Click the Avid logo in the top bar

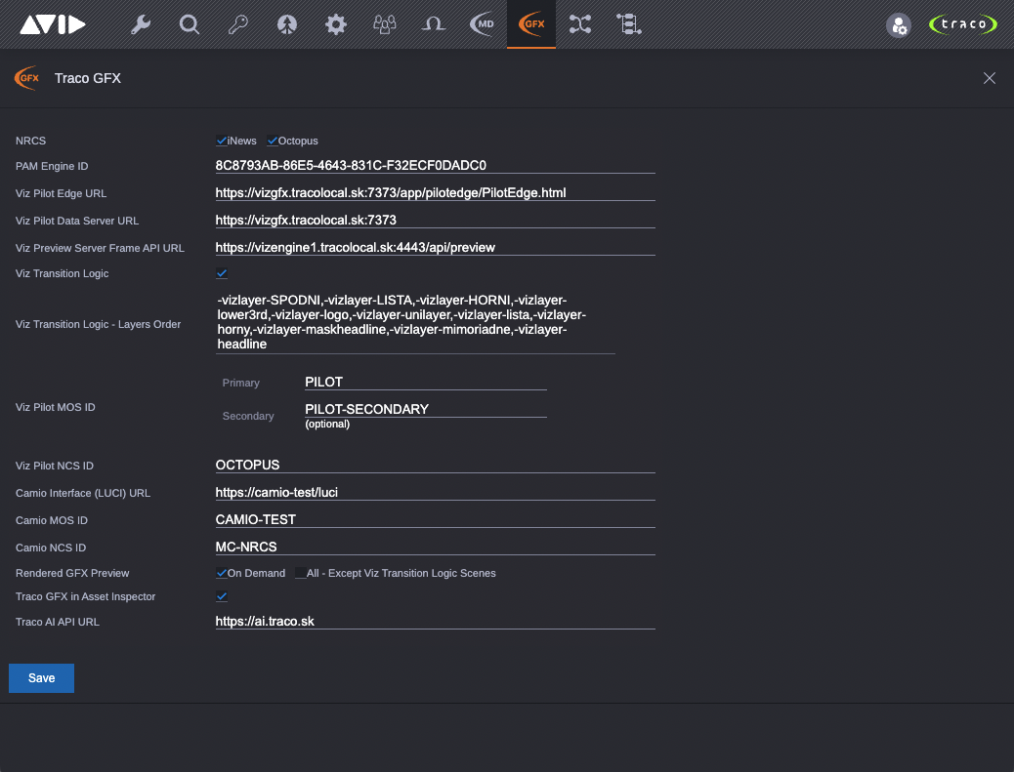53,24
